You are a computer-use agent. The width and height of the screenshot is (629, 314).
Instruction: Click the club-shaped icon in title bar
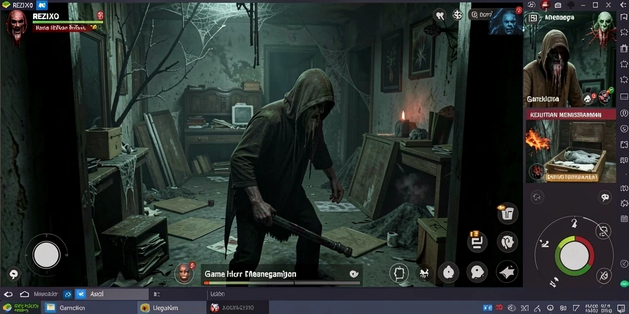(x=571, y=5)
